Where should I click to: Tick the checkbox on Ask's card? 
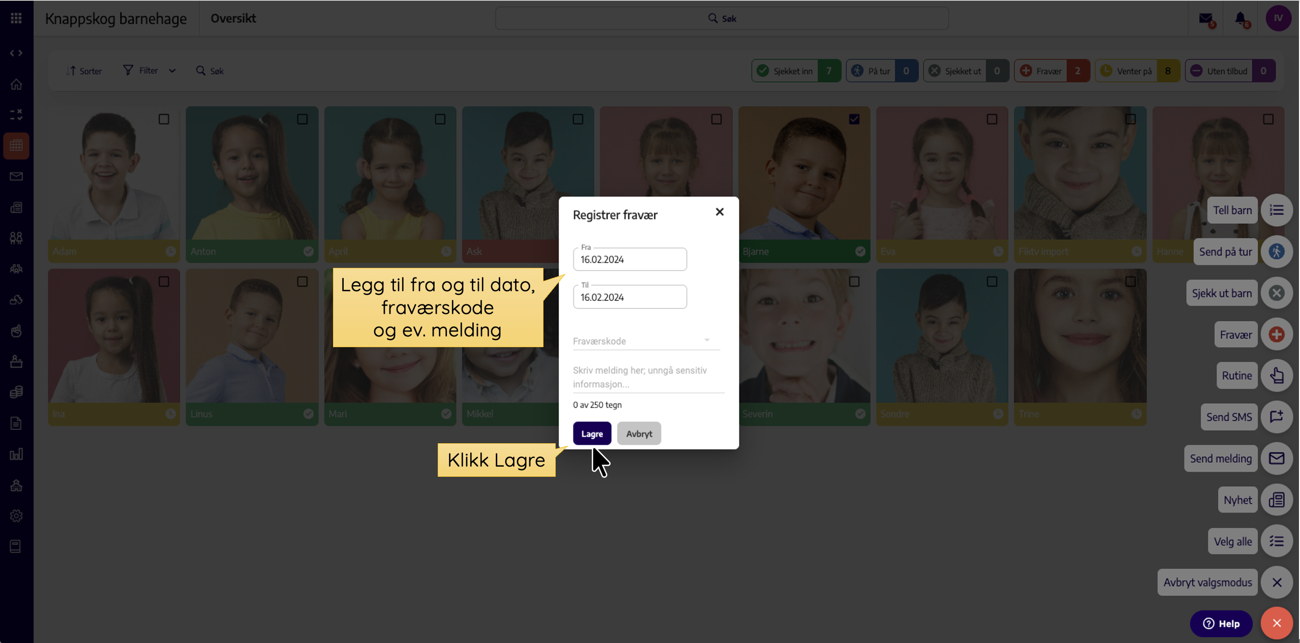578,119
